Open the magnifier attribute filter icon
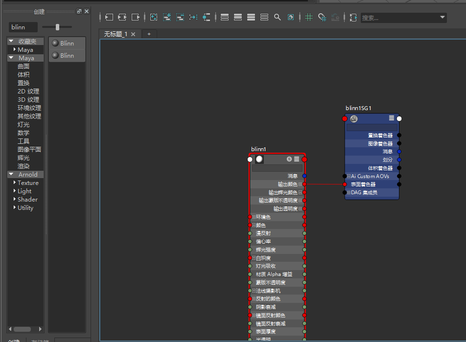 277,17
